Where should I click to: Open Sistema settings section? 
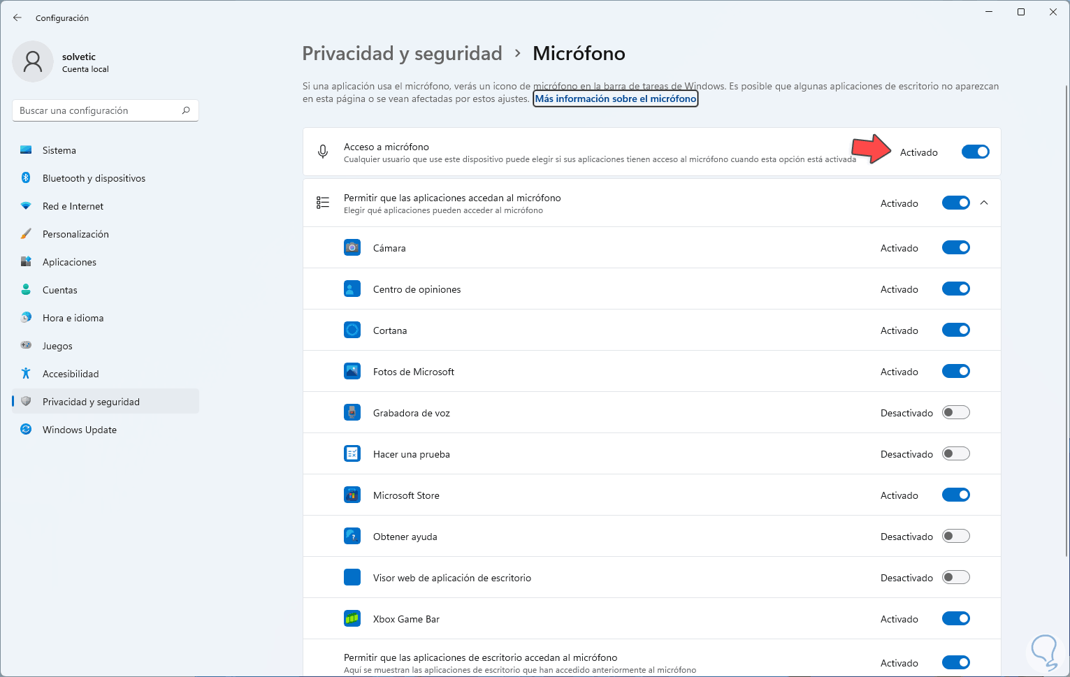106,150
